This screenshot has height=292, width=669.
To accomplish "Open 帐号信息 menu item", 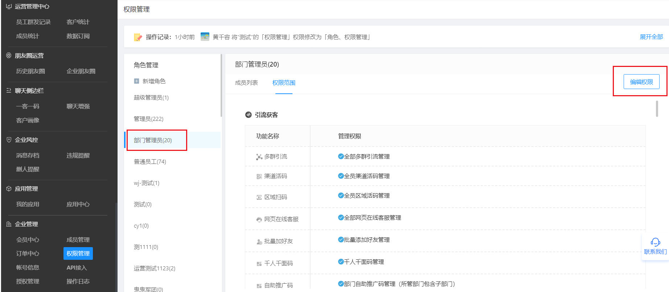I will (x=28, y=267).
